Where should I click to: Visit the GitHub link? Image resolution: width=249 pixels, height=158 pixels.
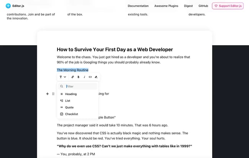tap(203, 6)
